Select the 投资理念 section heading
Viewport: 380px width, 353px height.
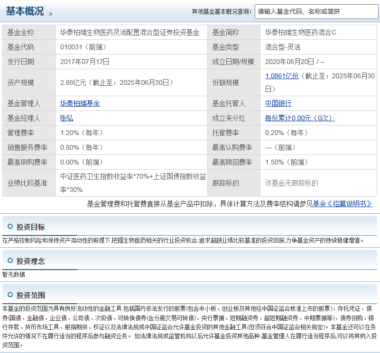[x=30, y=261]
